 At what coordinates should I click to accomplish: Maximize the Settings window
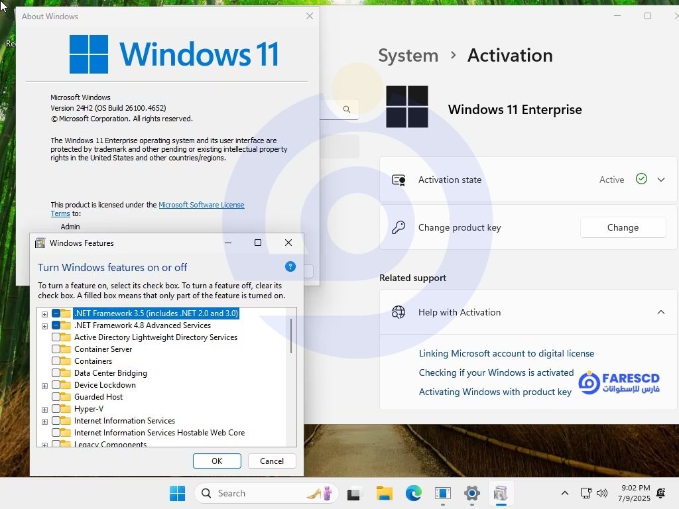pyautogui.click(x=648, y=16)
